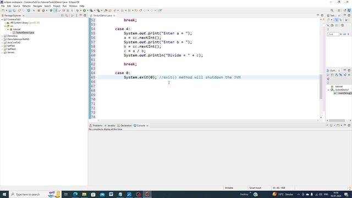Click the Outline horizontal scrollbar thumb

tap(337, 120)
